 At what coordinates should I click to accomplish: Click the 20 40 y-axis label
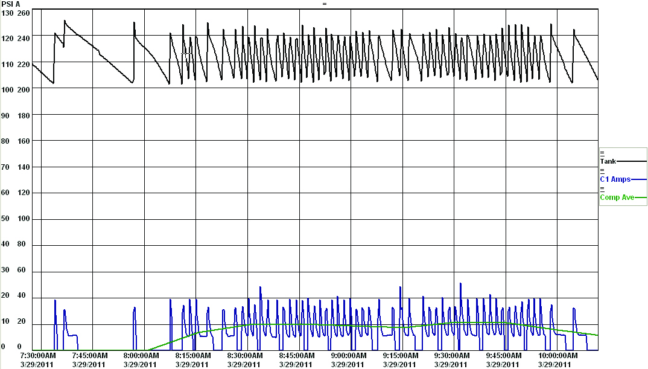[14, 295]
